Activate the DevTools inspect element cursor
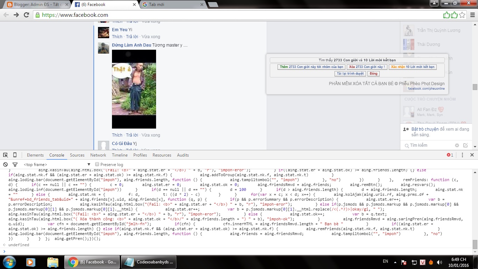This screenshot has height=269, width=478. point(6,155)
